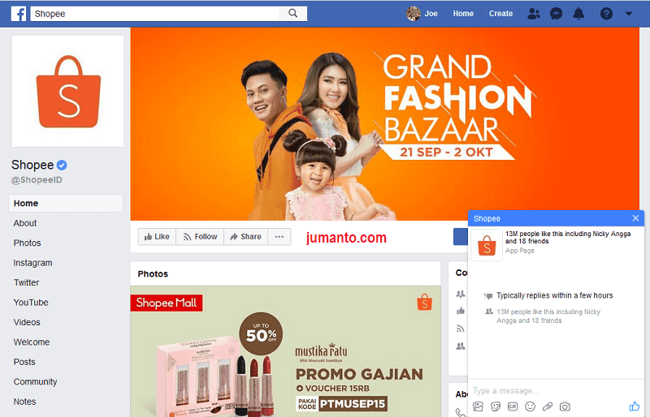
Task: Click 'App Page' label in chat
Action: point(519,251)
